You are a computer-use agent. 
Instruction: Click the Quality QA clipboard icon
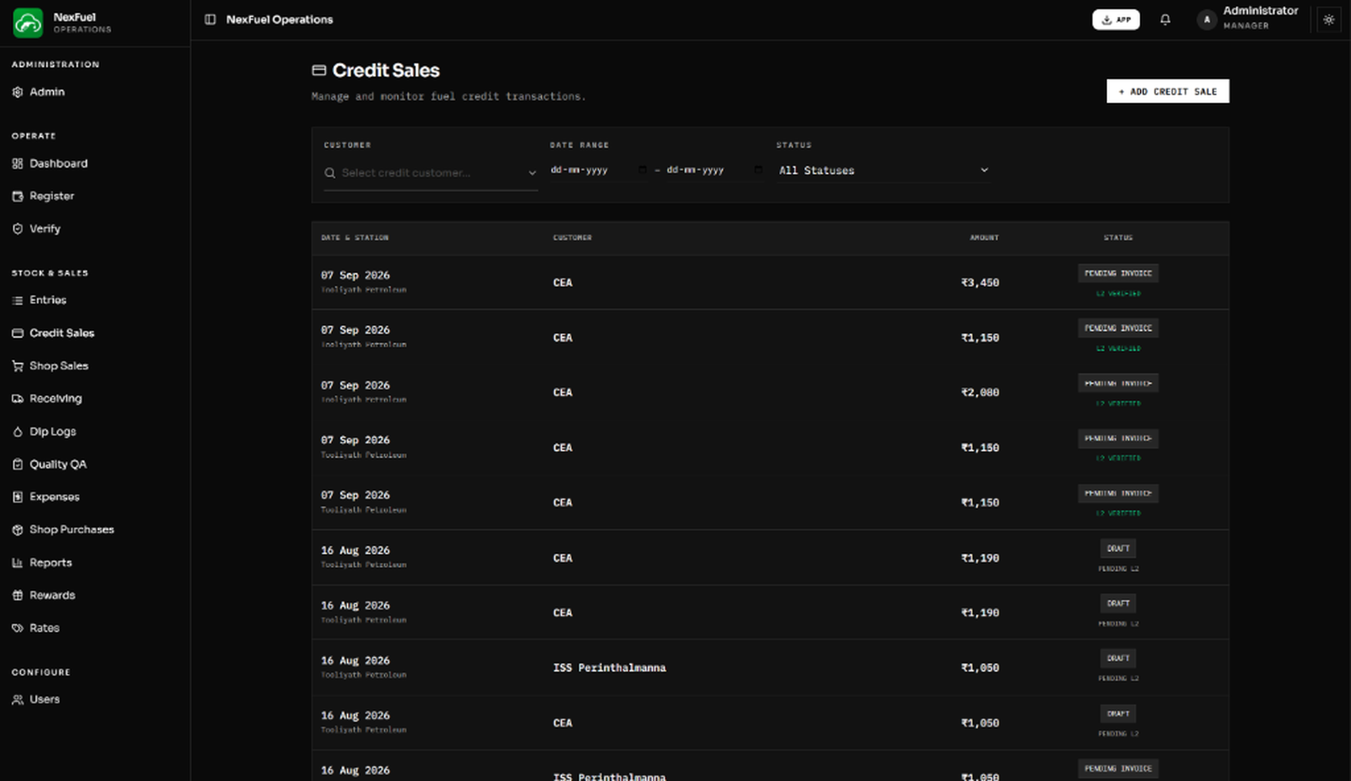18,464
